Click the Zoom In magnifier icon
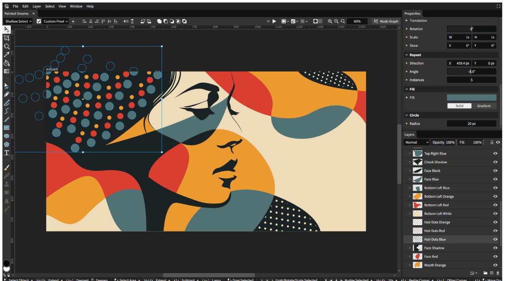506x281 pixels. pos(330,21)
